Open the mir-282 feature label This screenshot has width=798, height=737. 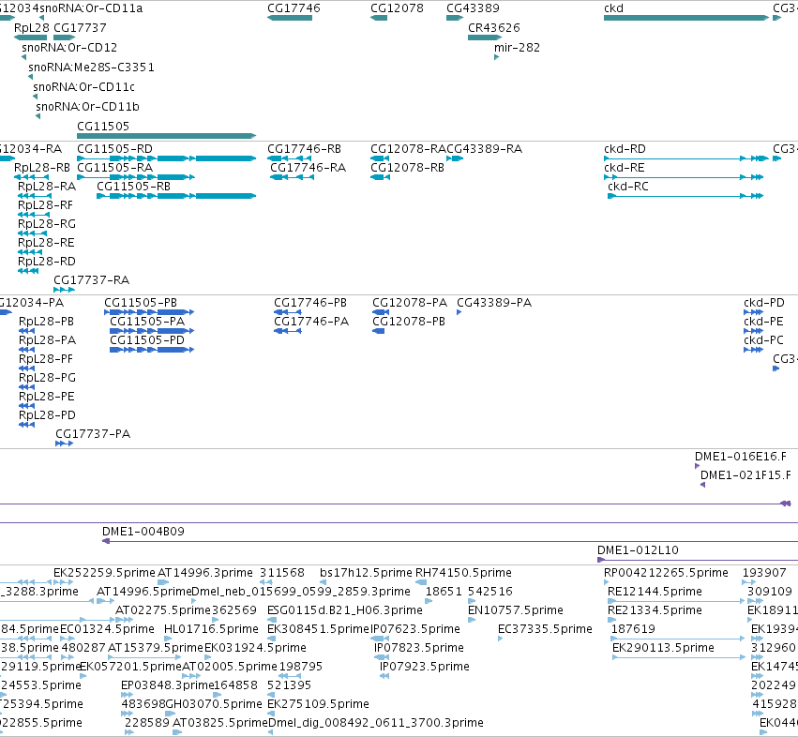(x=517, y=48)
